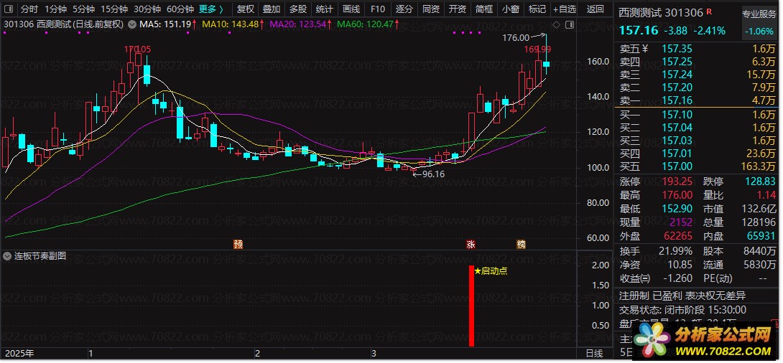
Task: Click the 涨 limit-up marker icon
Action: click(471, 245)
